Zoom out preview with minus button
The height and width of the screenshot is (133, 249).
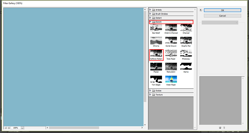[6, 128]
